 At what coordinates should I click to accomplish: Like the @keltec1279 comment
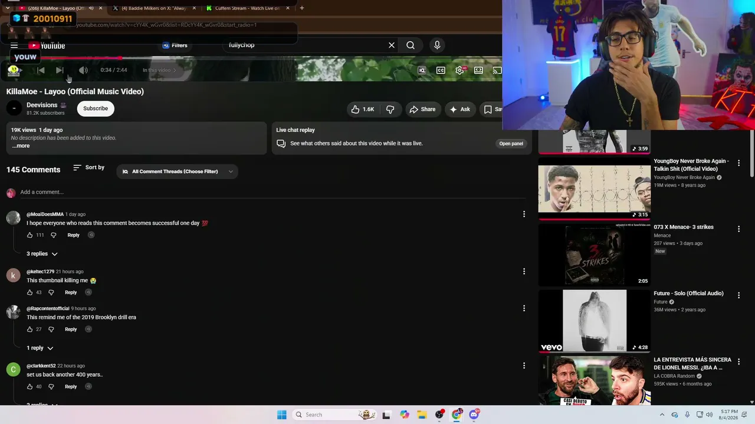(29, 293)
